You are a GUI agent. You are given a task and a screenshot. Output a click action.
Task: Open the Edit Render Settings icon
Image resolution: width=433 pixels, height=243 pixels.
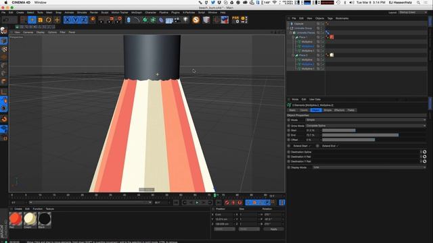click(x=119, y=20)
